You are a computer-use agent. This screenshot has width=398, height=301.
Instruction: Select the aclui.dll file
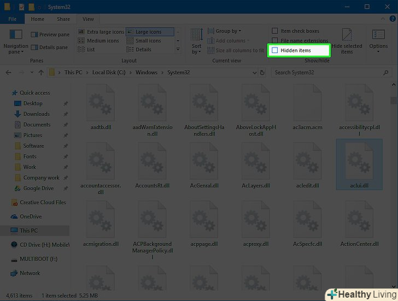359,164
